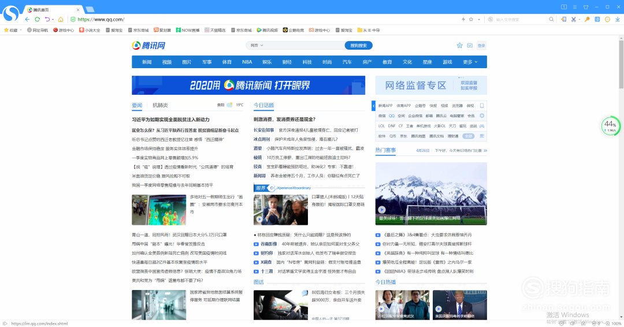The height and width of the screenshot is (327, 624).
Task: Click the blue translate icon in toolbar
Action: 597,19
